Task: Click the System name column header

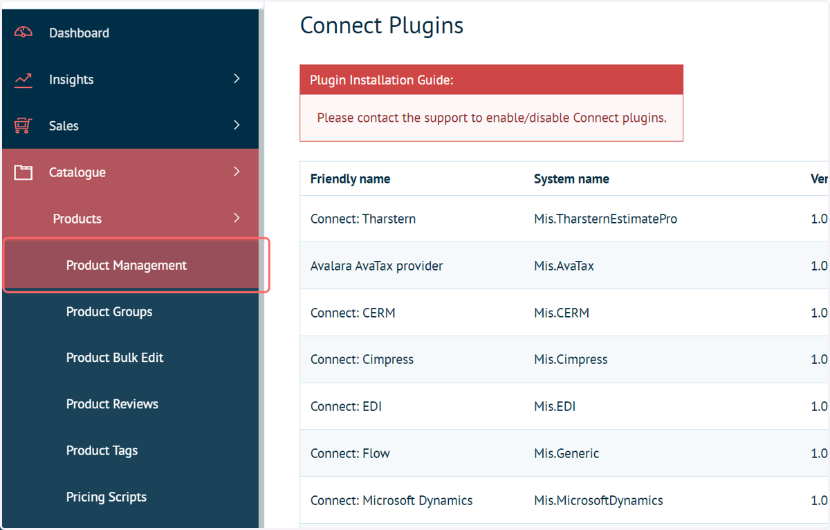Action: tap(571, 179)
